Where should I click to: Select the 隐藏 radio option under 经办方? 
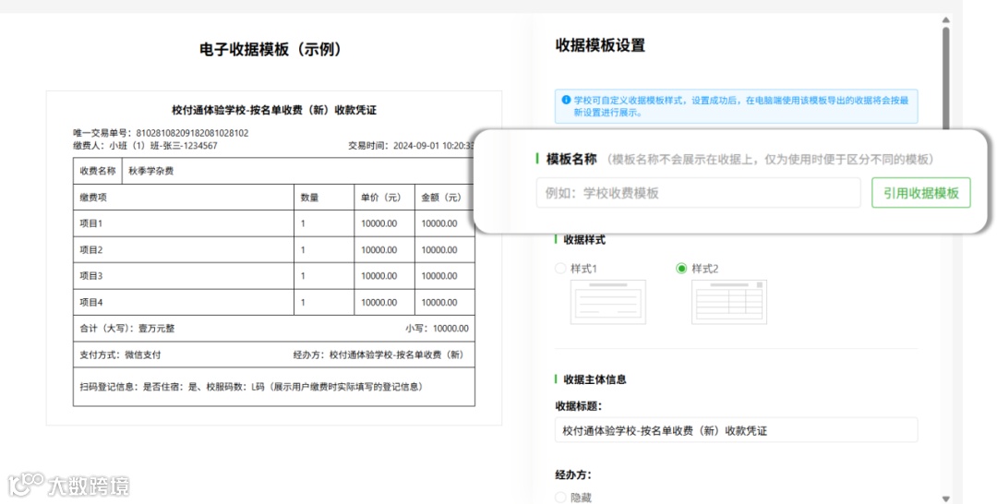(x=560, y=497)
